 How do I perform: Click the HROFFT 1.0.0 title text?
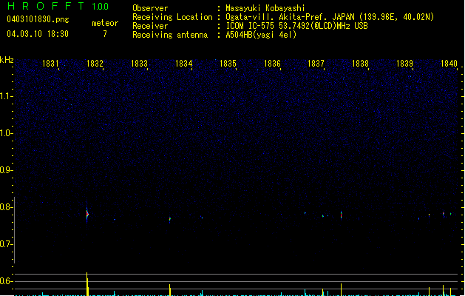click(58, 6)
